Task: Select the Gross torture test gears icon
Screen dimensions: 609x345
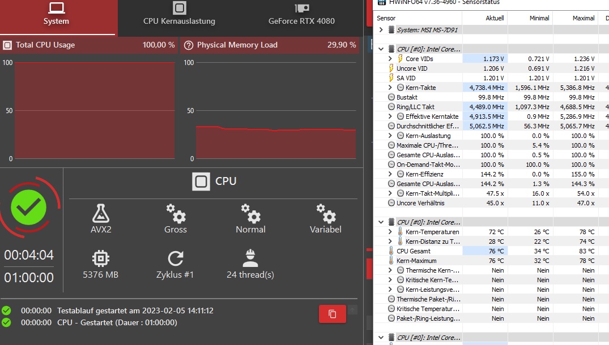Action: [176, 214]
